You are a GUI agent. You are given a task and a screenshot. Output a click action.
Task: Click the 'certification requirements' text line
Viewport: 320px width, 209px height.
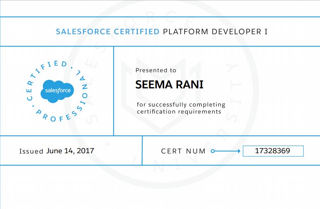pyautogui.click(x=179, y=112)
